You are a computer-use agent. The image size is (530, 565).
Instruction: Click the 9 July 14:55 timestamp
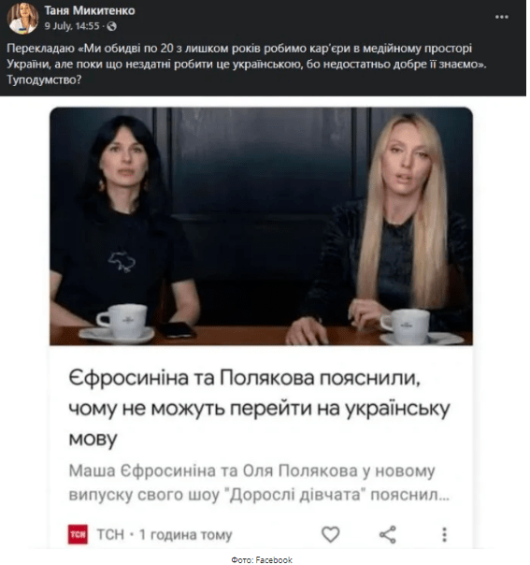coord(72,26)
